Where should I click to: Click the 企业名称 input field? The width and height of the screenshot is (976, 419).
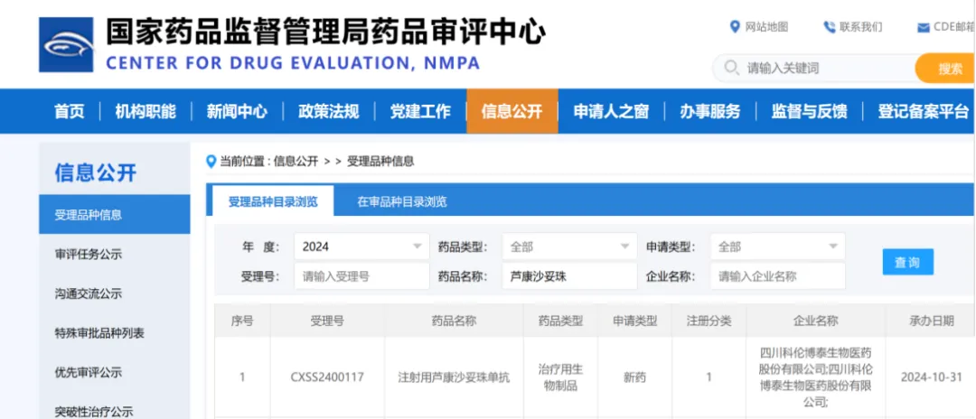click(777, 276)
